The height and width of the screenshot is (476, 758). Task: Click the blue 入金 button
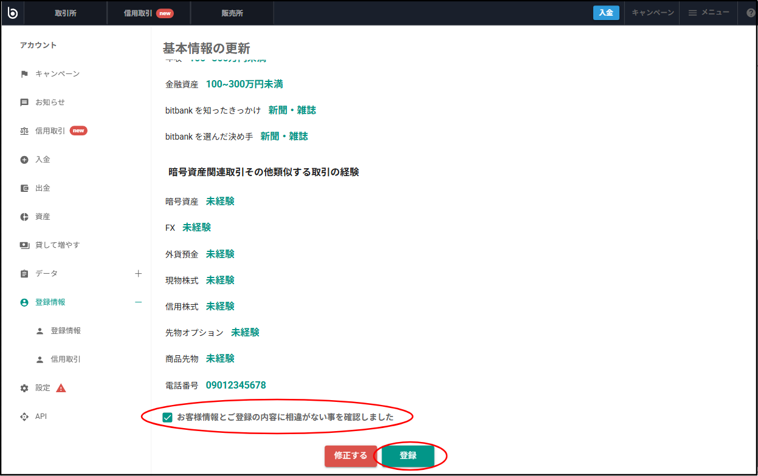pyautogui.click(x=606, y=13)
